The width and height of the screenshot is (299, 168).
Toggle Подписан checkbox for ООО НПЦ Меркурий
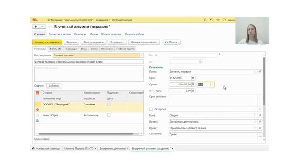pos(109,104)
